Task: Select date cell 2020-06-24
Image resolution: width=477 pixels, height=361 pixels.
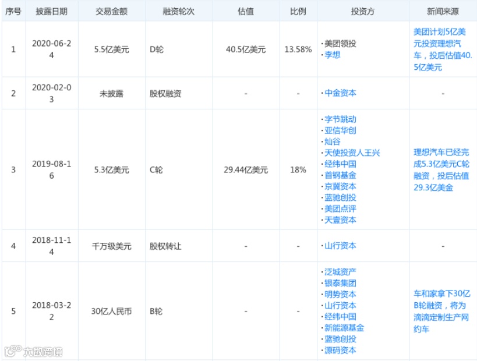Action: pos(51,49)
